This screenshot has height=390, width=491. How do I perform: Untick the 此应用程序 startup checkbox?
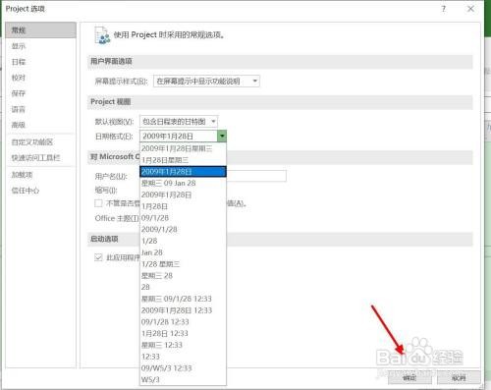(98, 257)
